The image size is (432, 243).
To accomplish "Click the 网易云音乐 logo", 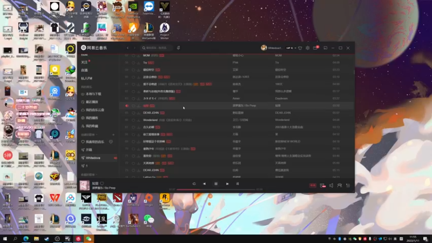I will coord(94,48).
